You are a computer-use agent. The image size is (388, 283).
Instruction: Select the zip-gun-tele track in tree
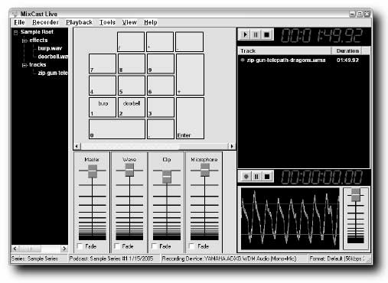click(x=53, y=73)
